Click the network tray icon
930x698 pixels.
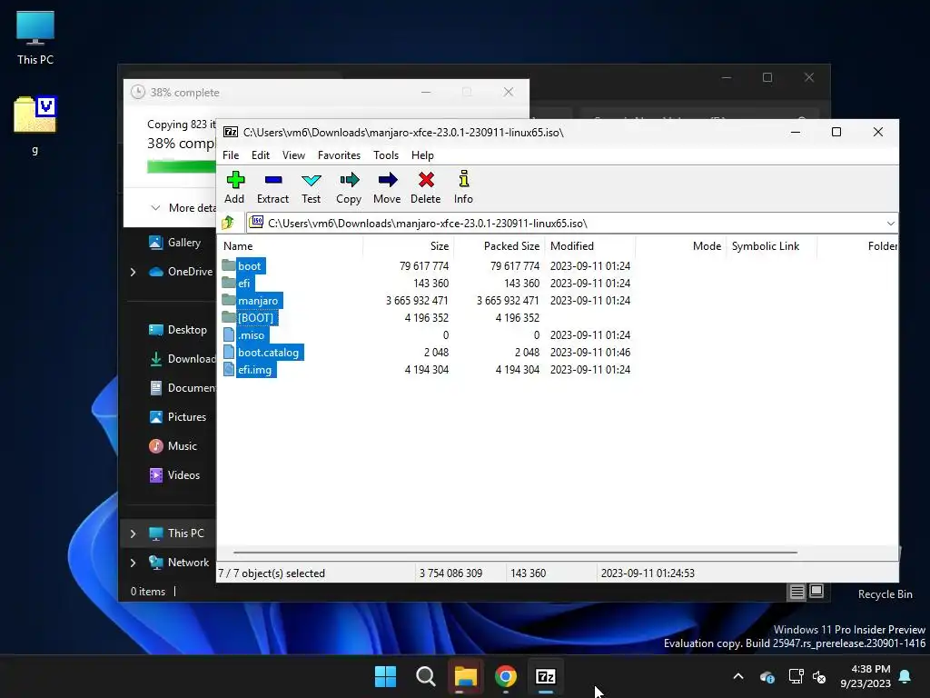(796, 676)
